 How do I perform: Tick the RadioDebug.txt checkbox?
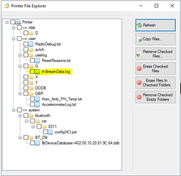coord(26,44)
